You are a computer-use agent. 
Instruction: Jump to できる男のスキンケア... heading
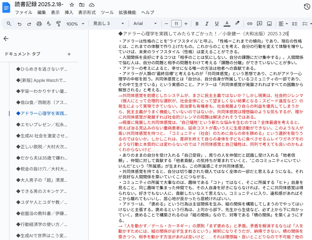[x=42, y=191]
